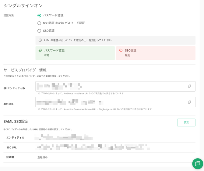
Task: Click red alert icon for SSO認証
Action: tap(121, 50)
